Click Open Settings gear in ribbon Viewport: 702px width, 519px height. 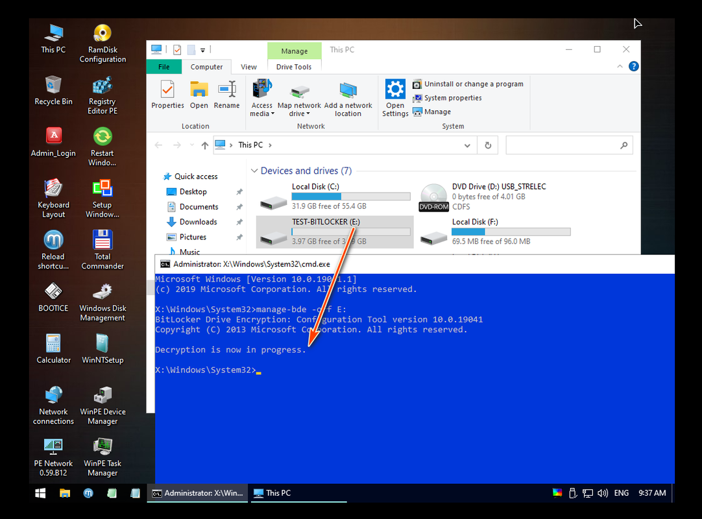(395, 99)
